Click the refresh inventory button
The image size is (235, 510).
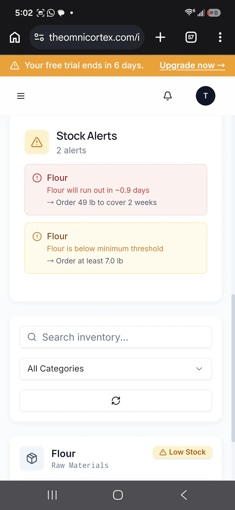116,401
